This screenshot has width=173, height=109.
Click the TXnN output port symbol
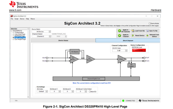(144, 61)
